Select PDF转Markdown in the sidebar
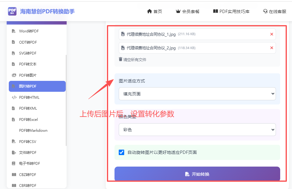This screenshot has height=189, width=292. pos(37,131)
